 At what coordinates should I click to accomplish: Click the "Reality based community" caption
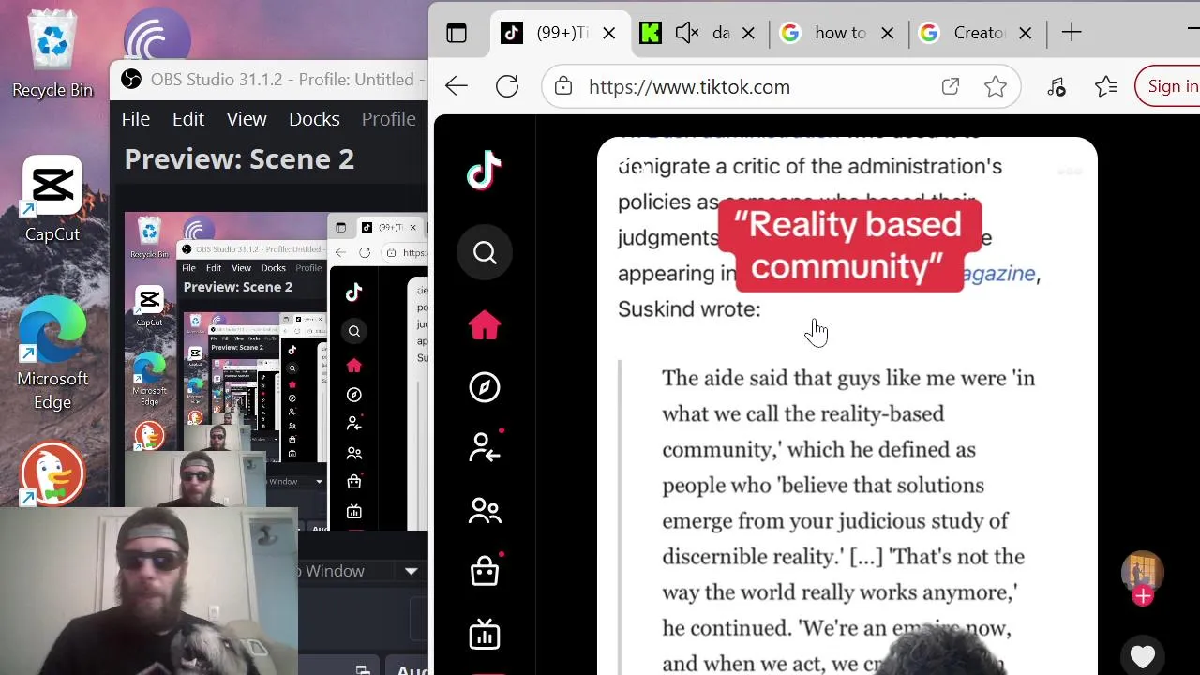pos(847,246)
